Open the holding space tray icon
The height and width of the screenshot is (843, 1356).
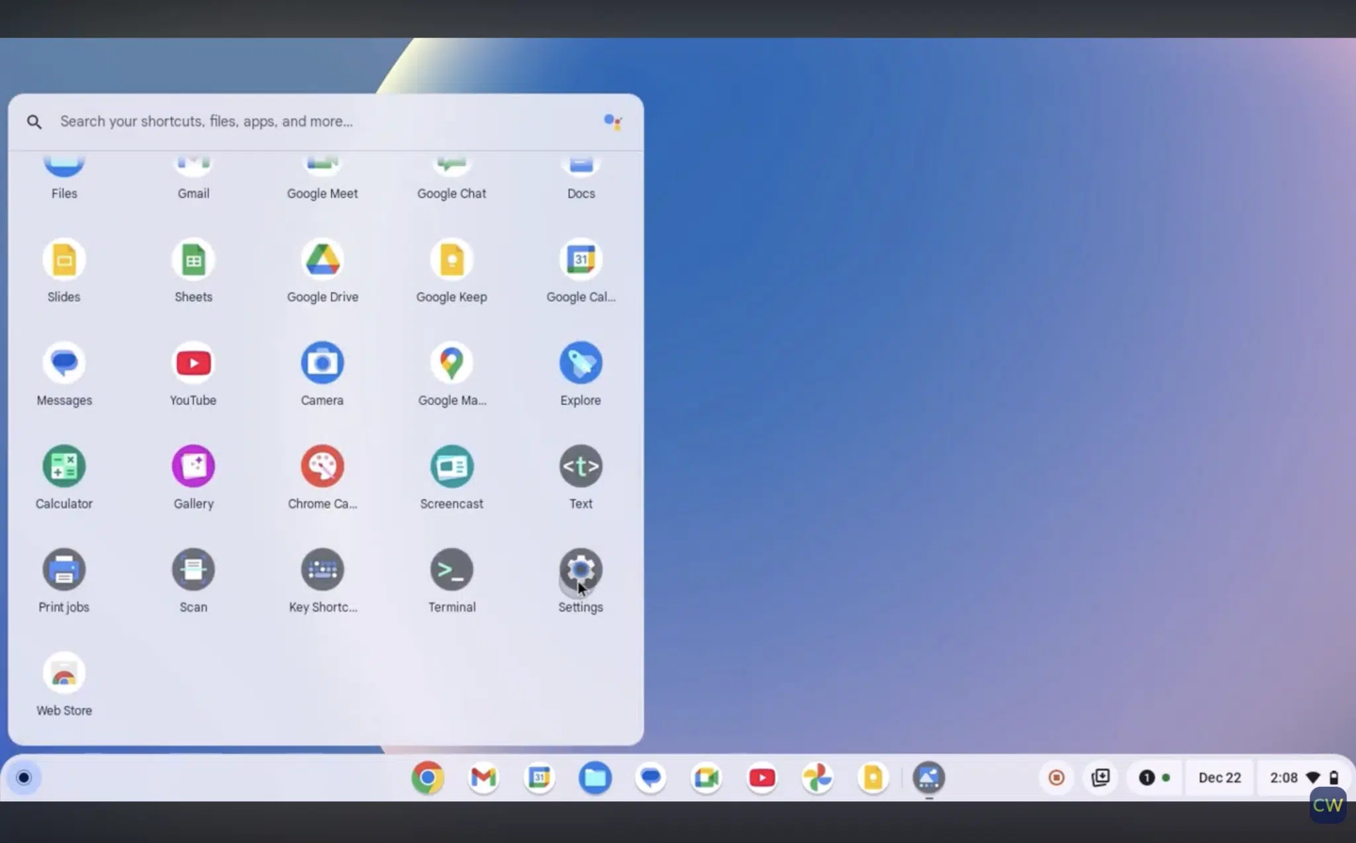point(1100,777)
